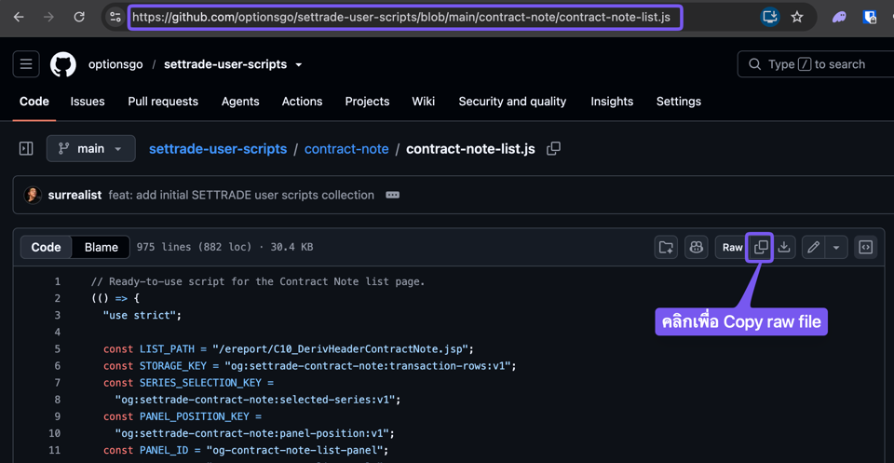Select line number 1
Screen dimensions: 894x463
(57, 281)
